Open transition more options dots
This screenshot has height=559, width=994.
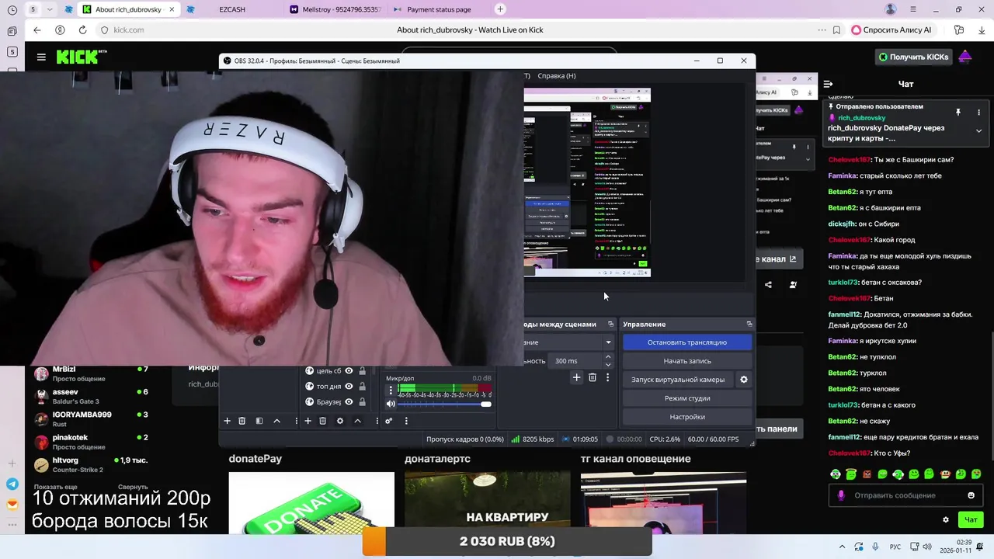[607, 377]
